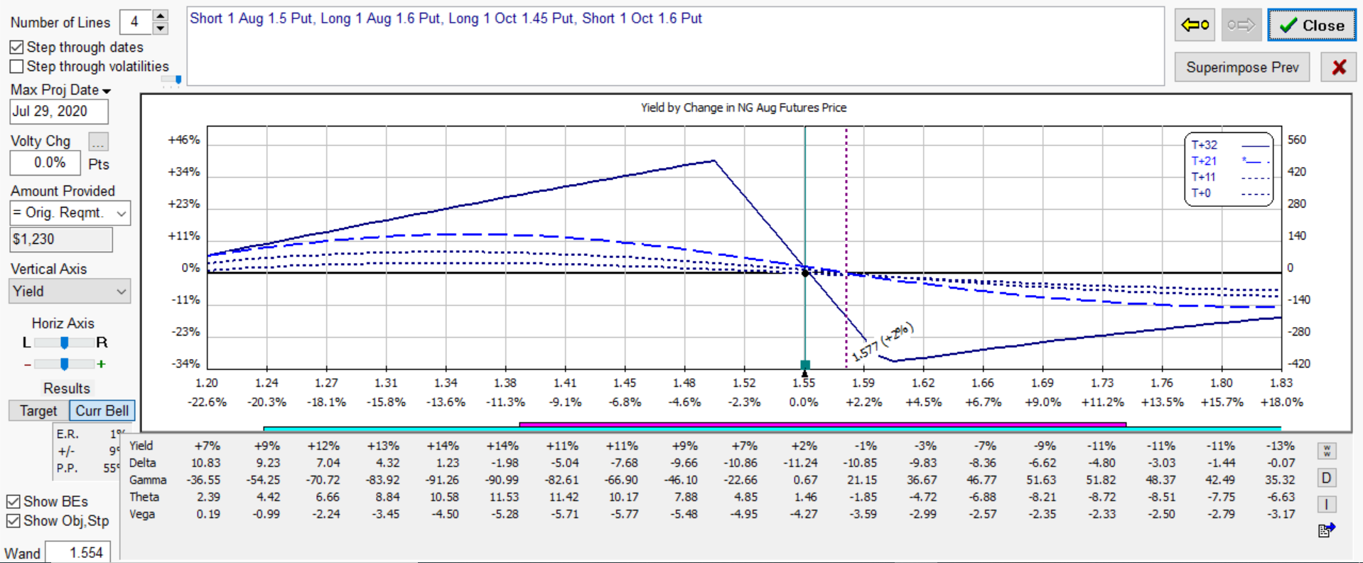The width and height of the screenshot is (1363, 563).
Task: Toggle Step through dates checkbox
Action: (x=16, y=47)
